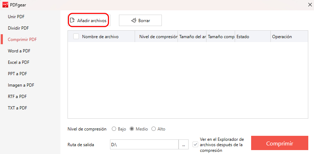Click the Ruta de salida path field
The height and width of the screenshot is (154, 314).
click(x=144, y=145)
